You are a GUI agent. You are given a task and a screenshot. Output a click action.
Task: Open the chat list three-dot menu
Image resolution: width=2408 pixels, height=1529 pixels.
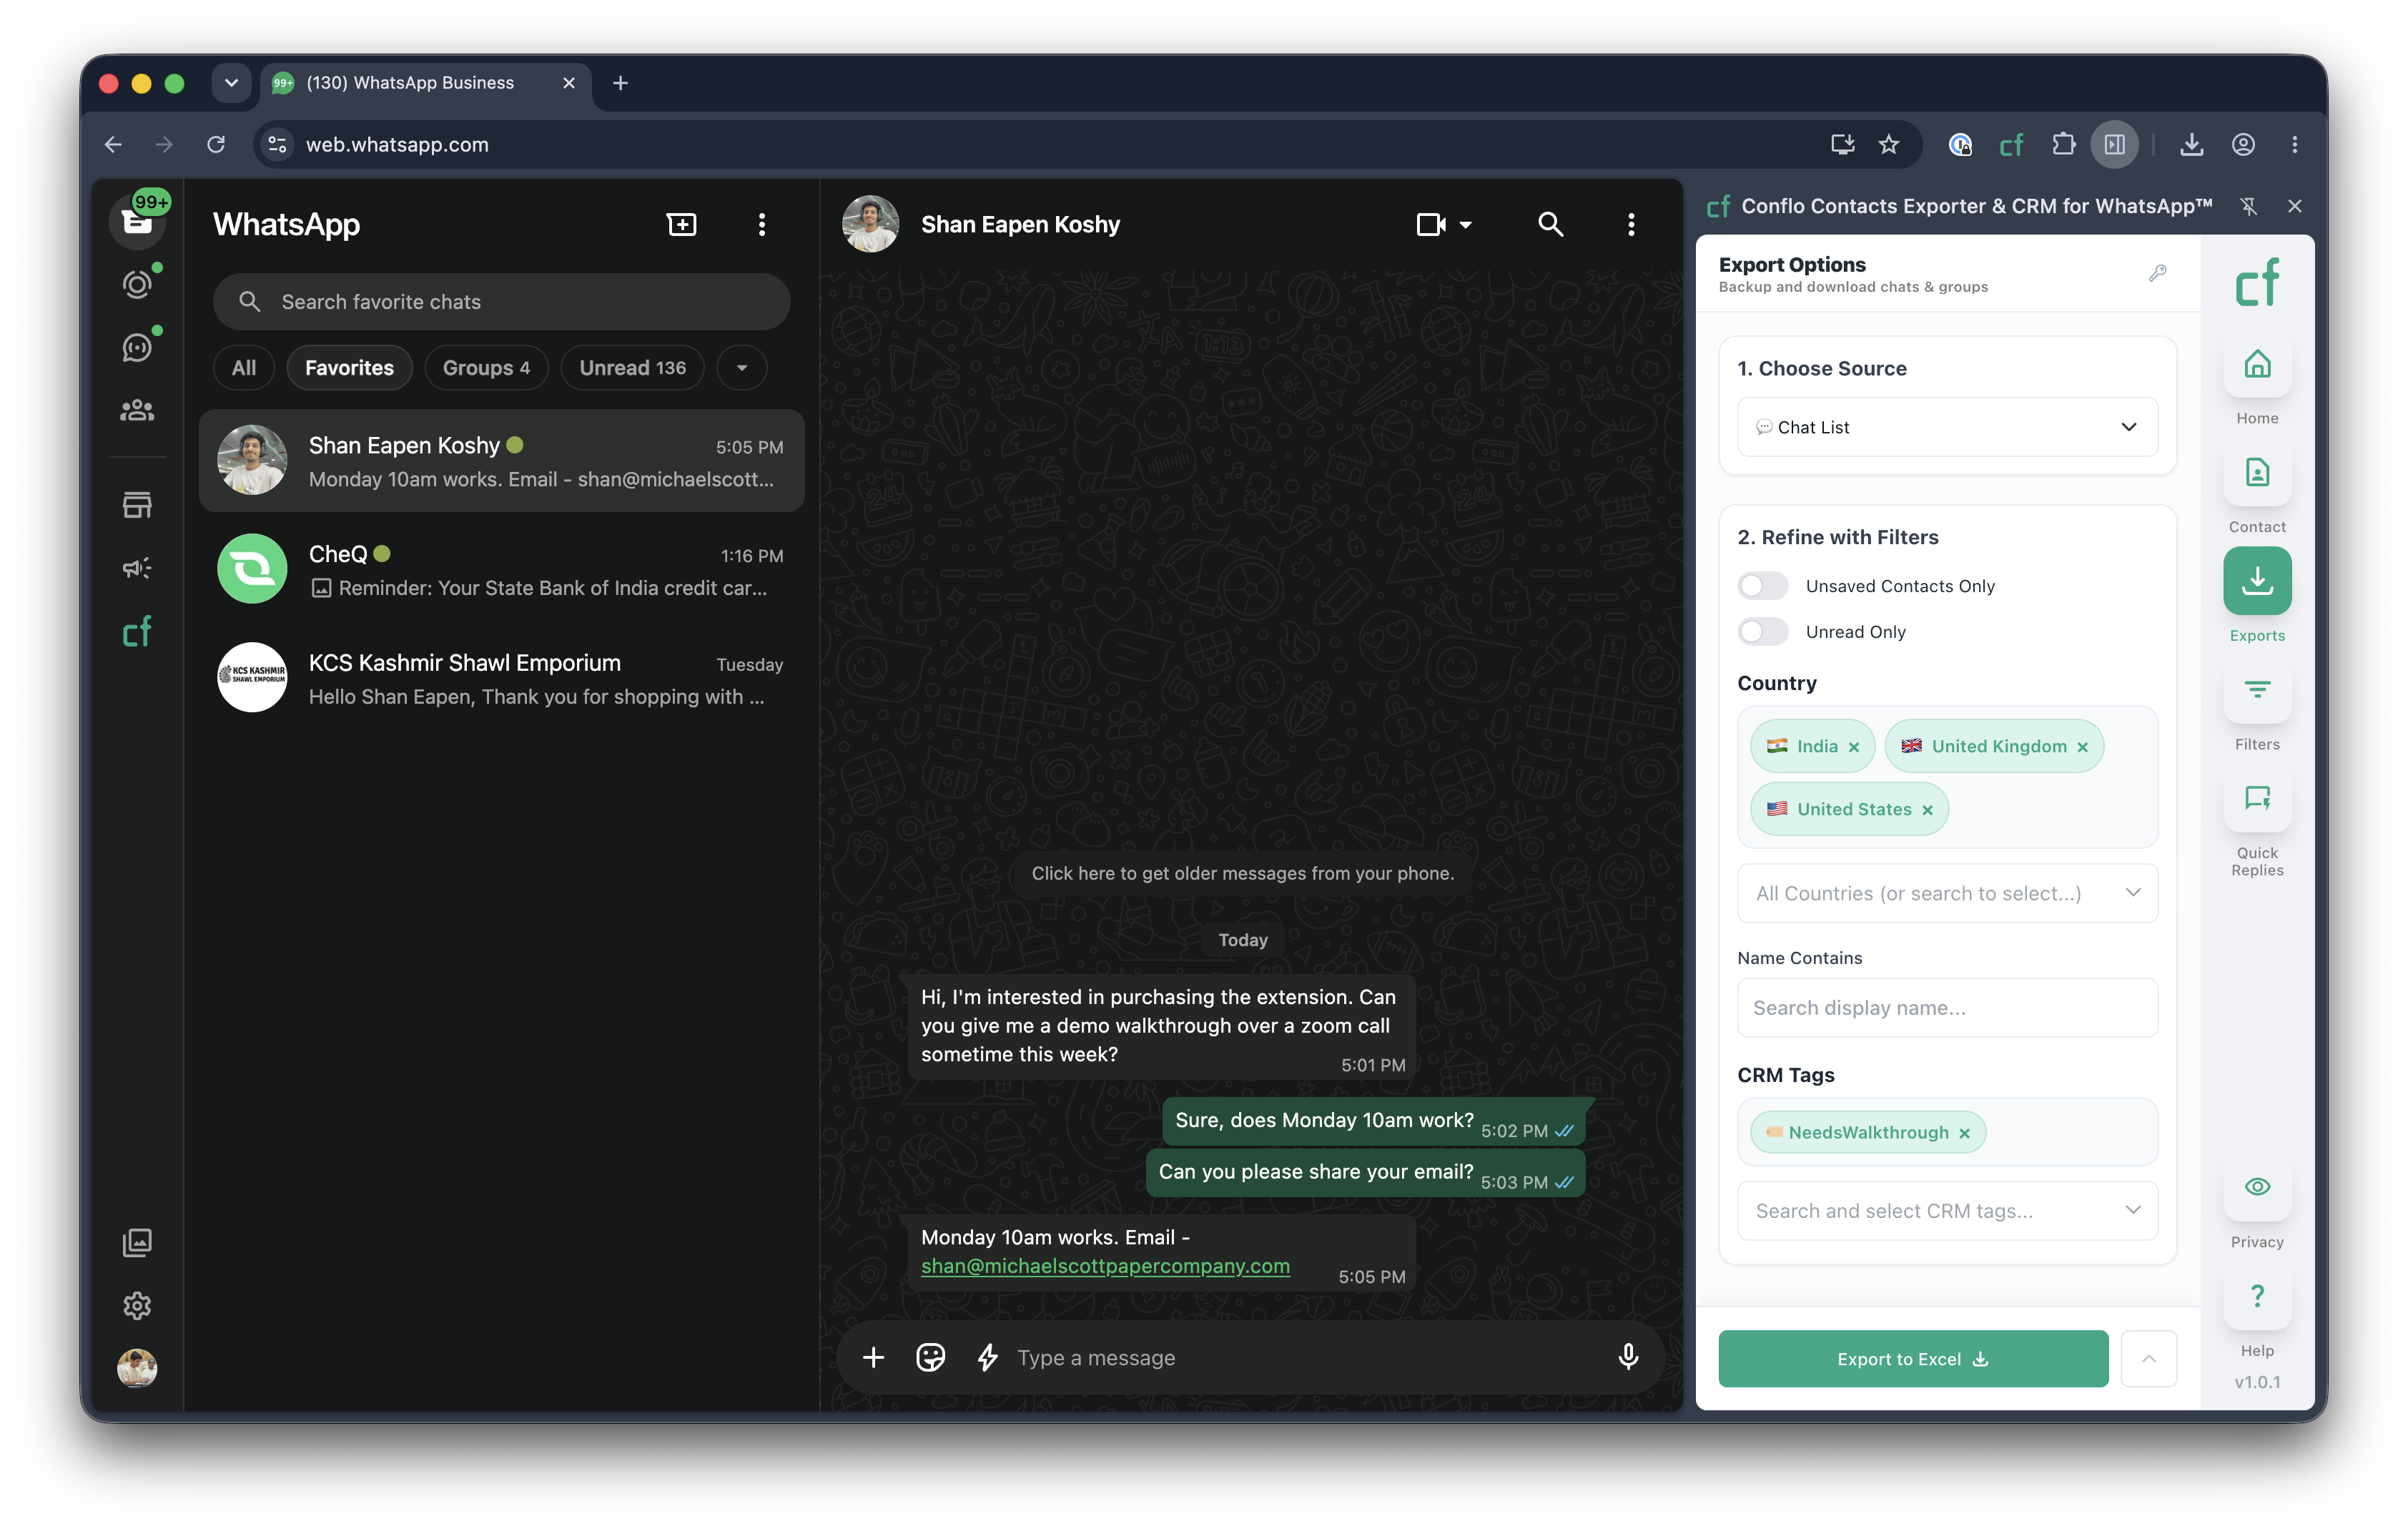point(761,224)
